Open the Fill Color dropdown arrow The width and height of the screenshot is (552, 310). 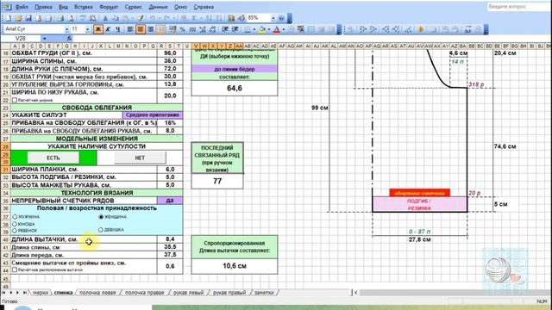coord(268,29)
